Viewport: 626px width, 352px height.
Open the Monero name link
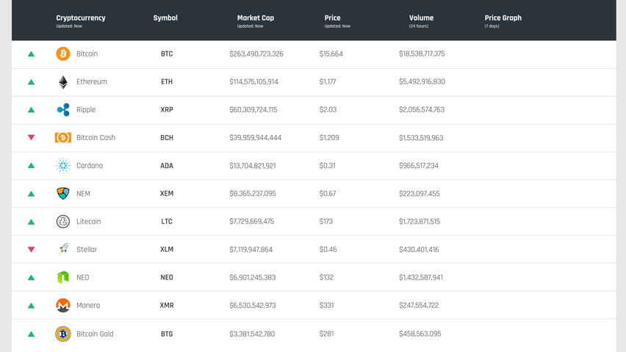click(x=88, y=305)
